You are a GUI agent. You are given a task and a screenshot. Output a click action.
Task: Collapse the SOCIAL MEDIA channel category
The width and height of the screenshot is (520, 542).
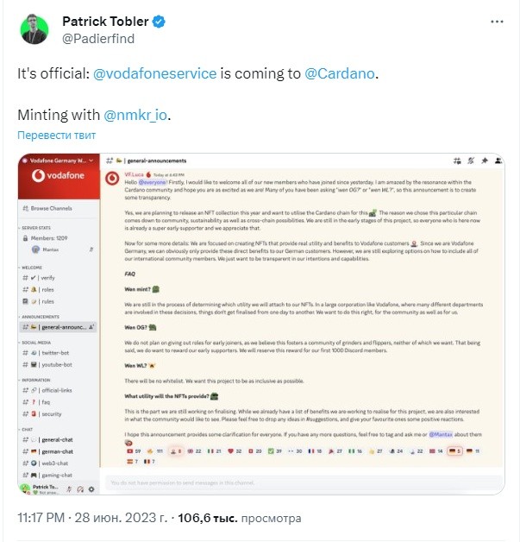(x=35, y=343)
